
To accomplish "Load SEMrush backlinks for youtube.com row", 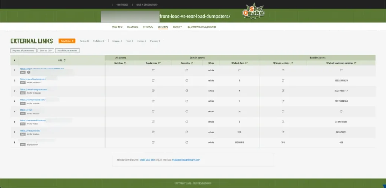I will tap(283, 101).
